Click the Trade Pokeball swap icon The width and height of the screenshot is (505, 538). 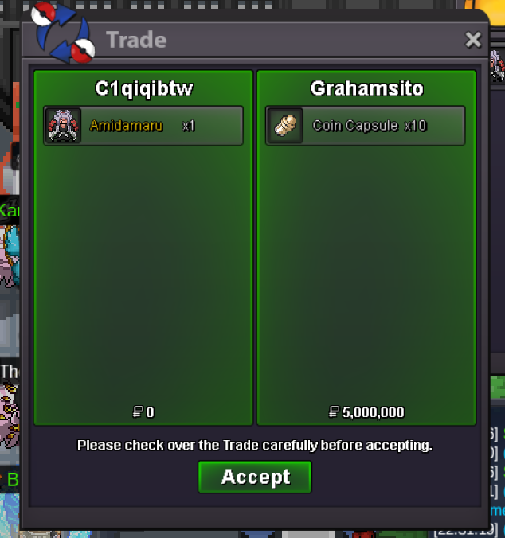63,33
